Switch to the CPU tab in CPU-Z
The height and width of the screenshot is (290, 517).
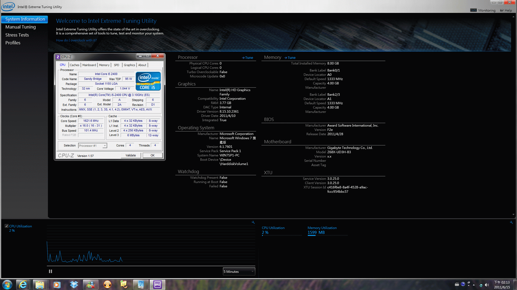tap(62, 65)
